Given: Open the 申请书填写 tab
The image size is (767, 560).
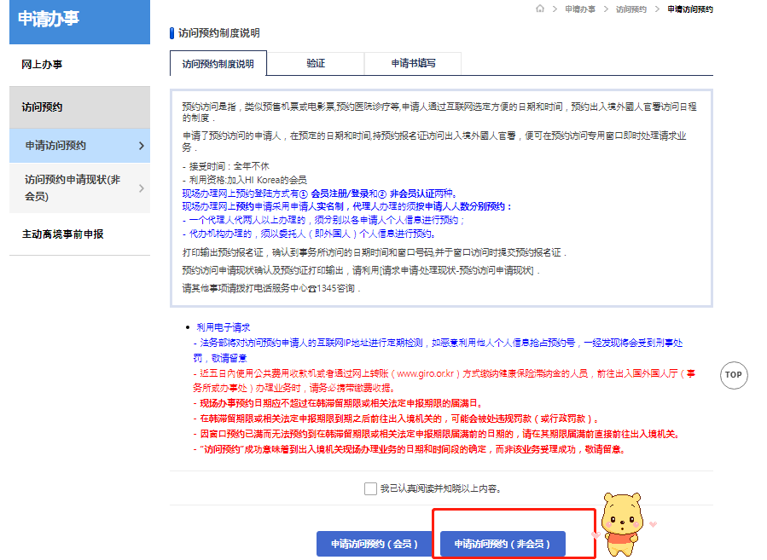Looking at the screenshot, I should pyautogui.click(x=413, y=63).
